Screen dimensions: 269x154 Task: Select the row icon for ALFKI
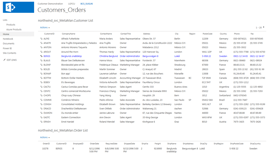click(x=41, y=39)
